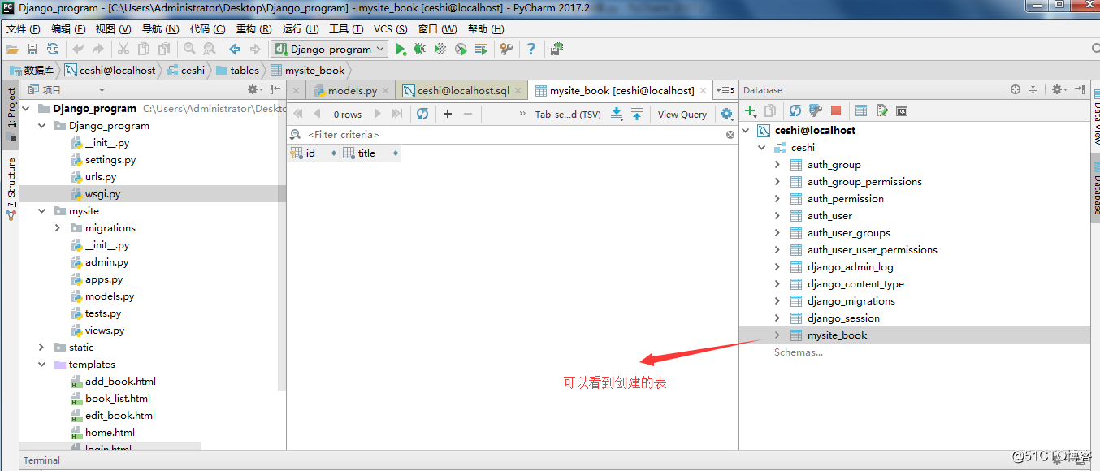1100x471 pixels.
Task: Navigate Back with the blue left arrow
Action: (x=235, y=50)
